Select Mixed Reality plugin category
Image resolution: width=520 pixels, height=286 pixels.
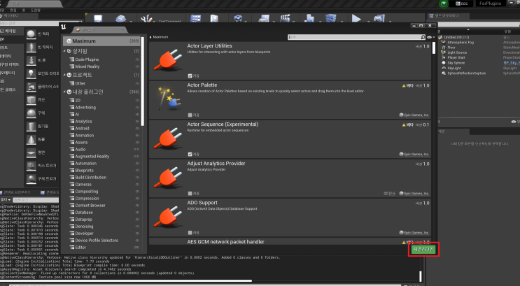click(87, 66)
